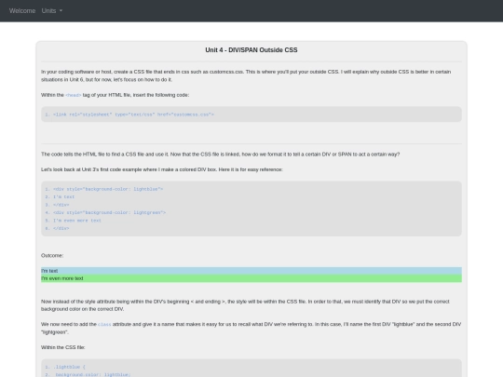Click the "Outcome:" label

[x=52, y=255]
